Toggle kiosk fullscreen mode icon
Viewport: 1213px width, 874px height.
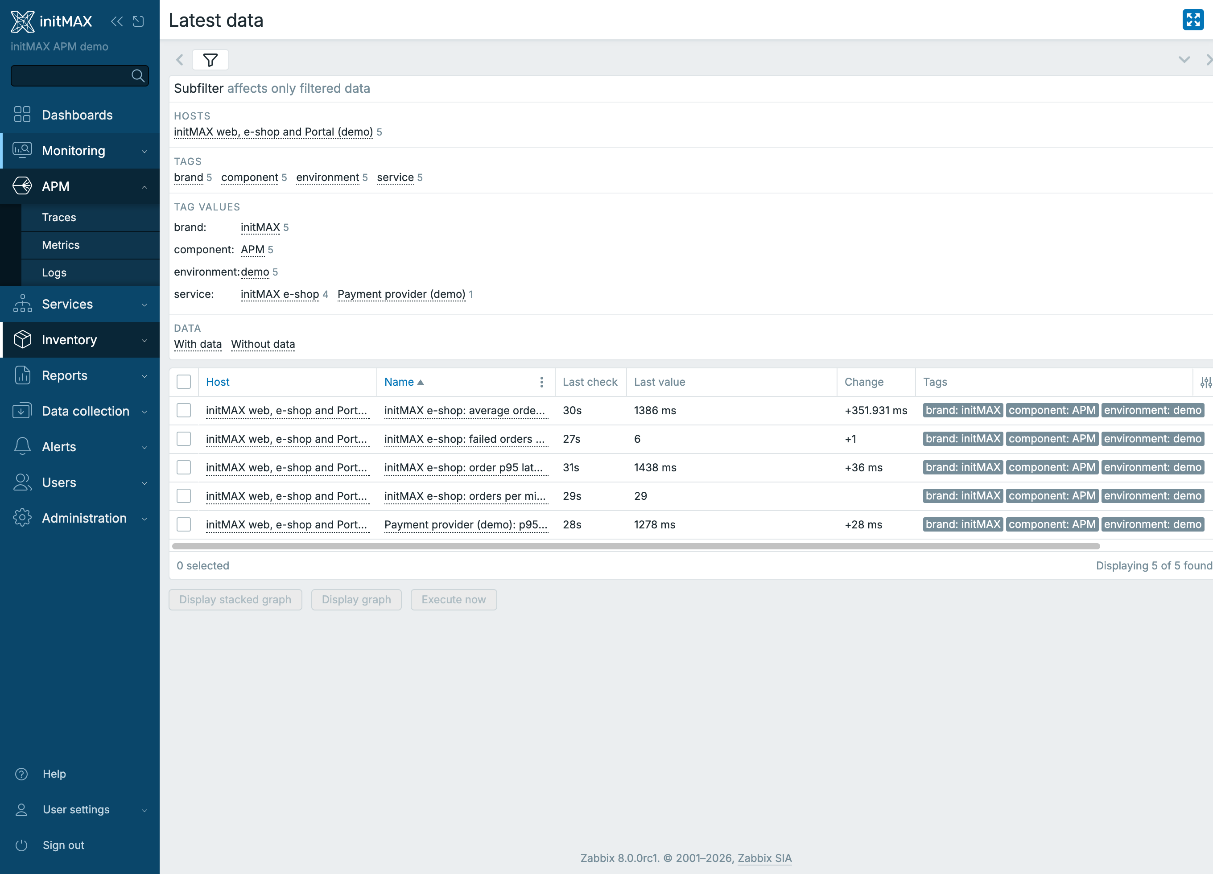pyautogui.click(x=1192, y=20)
